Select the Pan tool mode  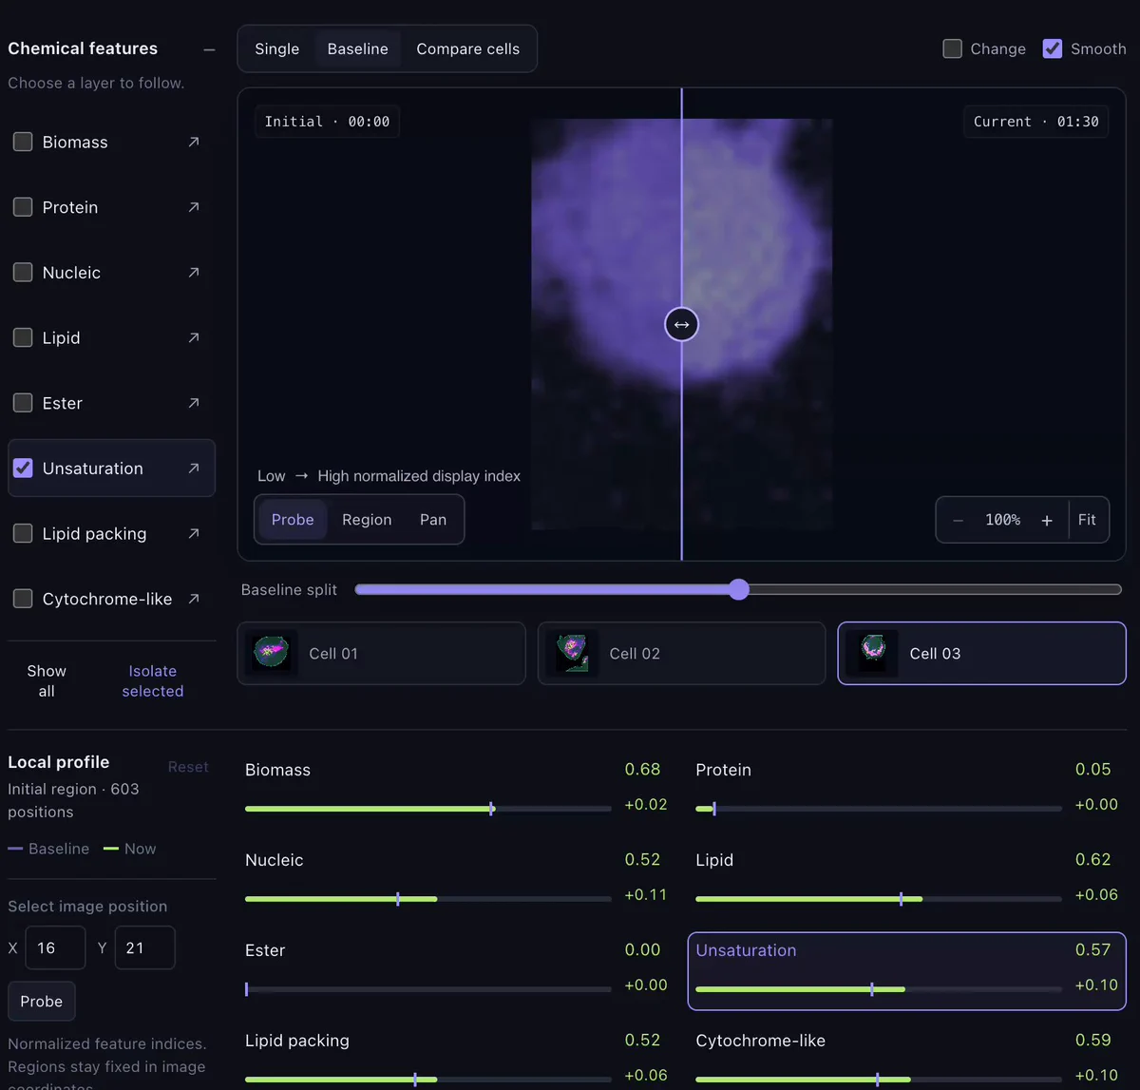click(x=433, y=520)
